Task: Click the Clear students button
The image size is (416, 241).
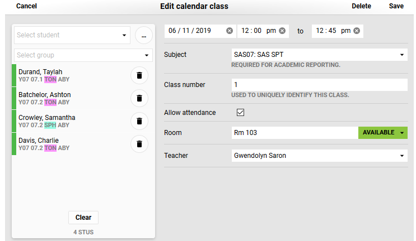Action: (83, 218)
